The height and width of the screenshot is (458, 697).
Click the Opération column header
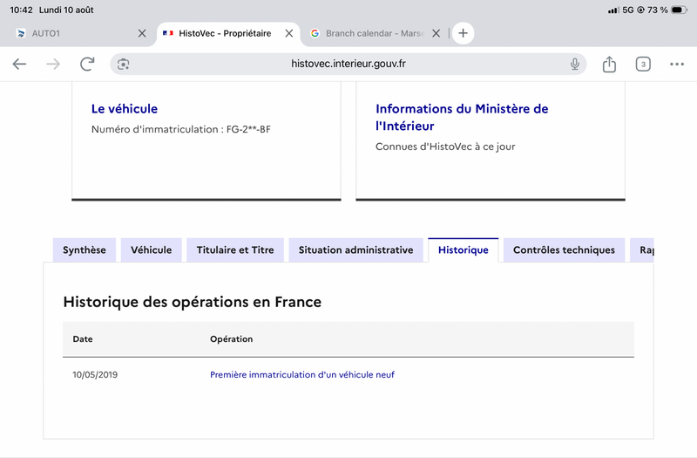click(231, 339)
